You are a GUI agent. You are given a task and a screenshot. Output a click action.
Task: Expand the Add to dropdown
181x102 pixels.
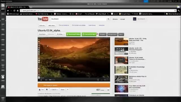coord(54,90)
